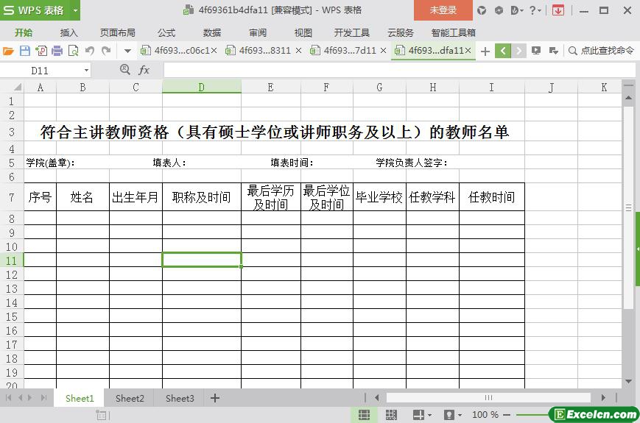Viewport: 640px width, 423px height.
Task: Click the Name Box showing D11
Action: coord(40,71)
